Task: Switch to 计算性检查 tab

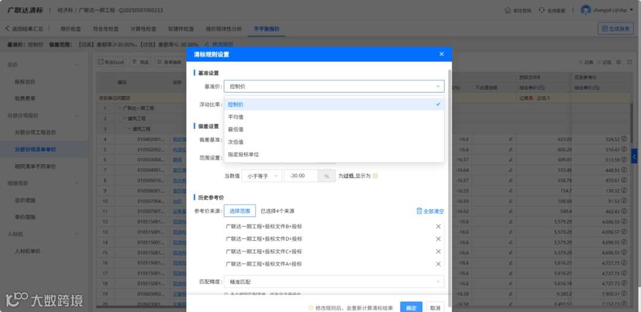Action: 144,29
